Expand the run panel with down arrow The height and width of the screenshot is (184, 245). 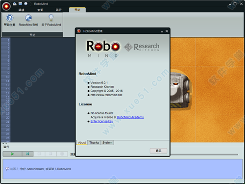click(x=6, y=144)
